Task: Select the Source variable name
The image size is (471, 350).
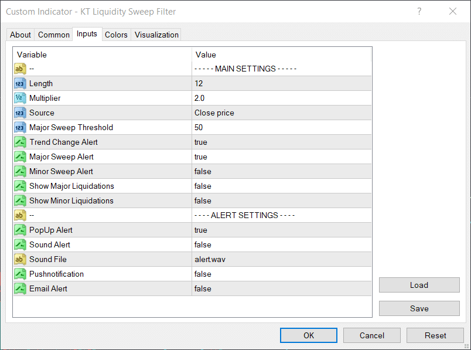Action: click(42, 113)
